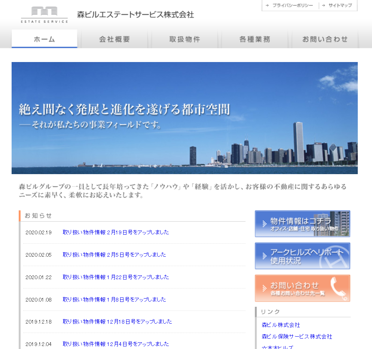Viewport: 372px width, 349px height.
Task: Open the プライバシーポリシー link
Action: coord(292,6)
